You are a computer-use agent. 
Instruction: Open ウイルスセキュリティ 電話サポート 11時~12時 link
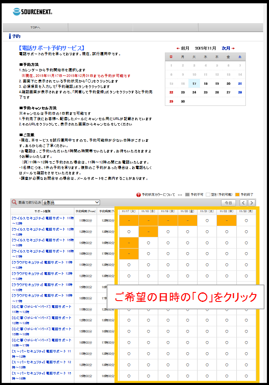[x=43, y=220]
